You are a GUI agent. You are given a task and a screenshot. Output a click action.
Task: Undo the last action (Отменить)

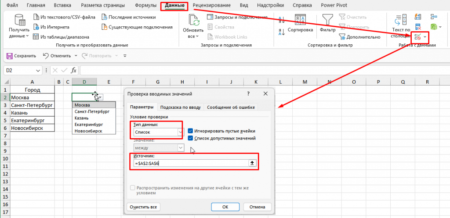(x=57, y=56)
